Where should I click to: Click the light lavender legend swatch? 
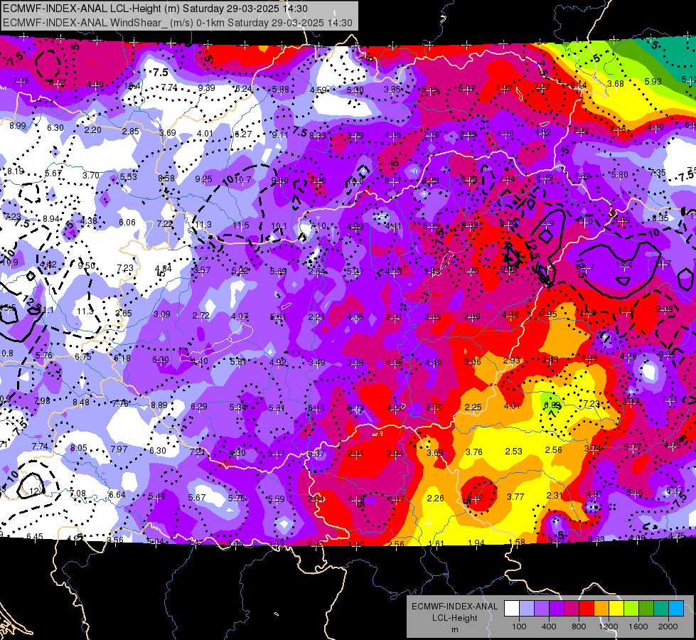pyautogui.click(x=527, y=608)
